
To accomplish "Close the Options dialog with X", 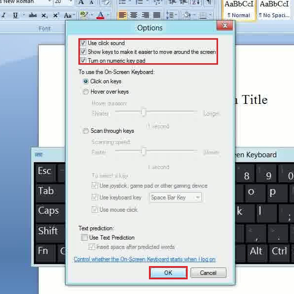I will point(225,25).
